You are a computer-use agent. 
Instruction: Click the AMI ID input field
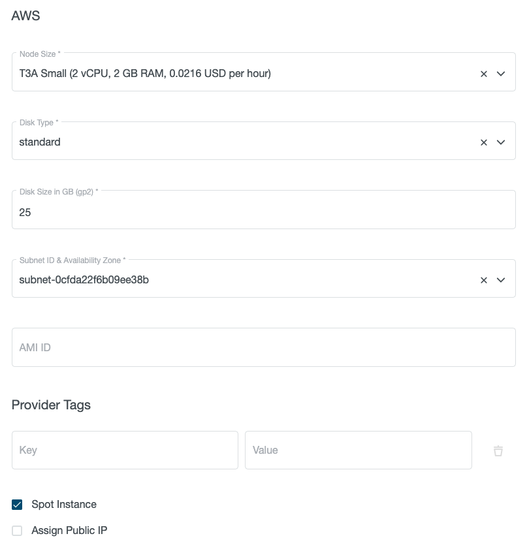261,347
